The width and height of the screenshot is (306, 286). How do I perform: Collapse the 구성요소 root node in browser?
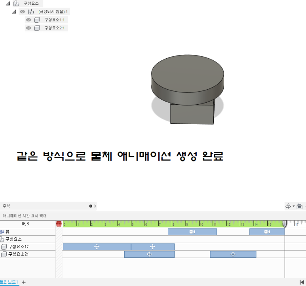8,3
